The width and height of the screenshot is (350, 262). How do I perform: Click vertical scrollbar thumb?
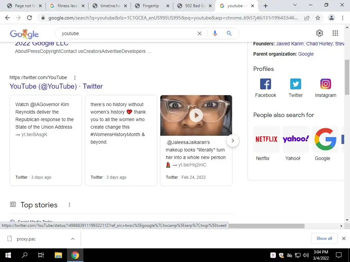[347, 77]
